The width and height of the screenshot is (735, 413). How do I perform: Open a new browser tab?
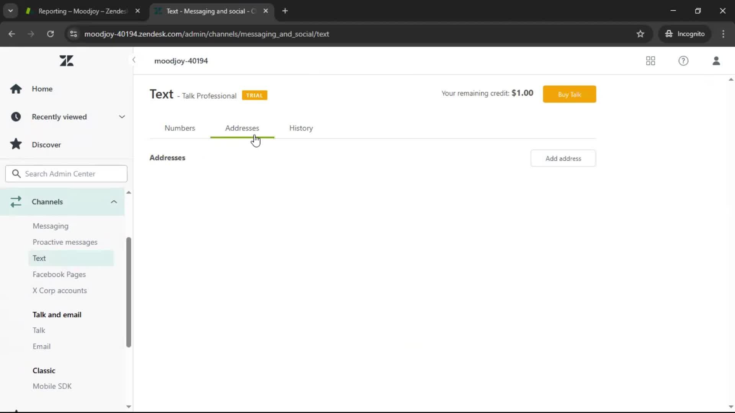(x=285, y=11)
